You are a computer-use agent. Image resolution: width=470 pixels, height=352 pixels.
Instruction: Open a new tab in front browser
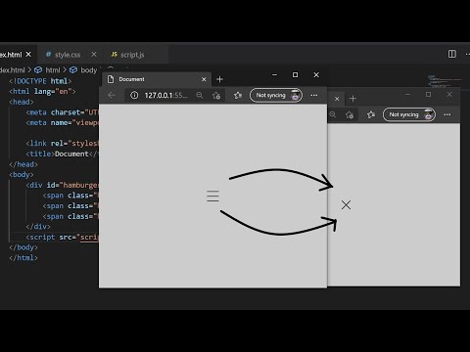pyautogui.click(x=219, y=79)
